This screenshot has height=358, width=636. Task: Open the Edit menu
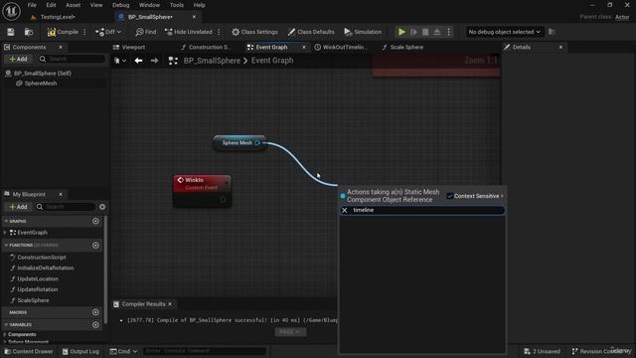pyautogui.click(x=51, y=5)
